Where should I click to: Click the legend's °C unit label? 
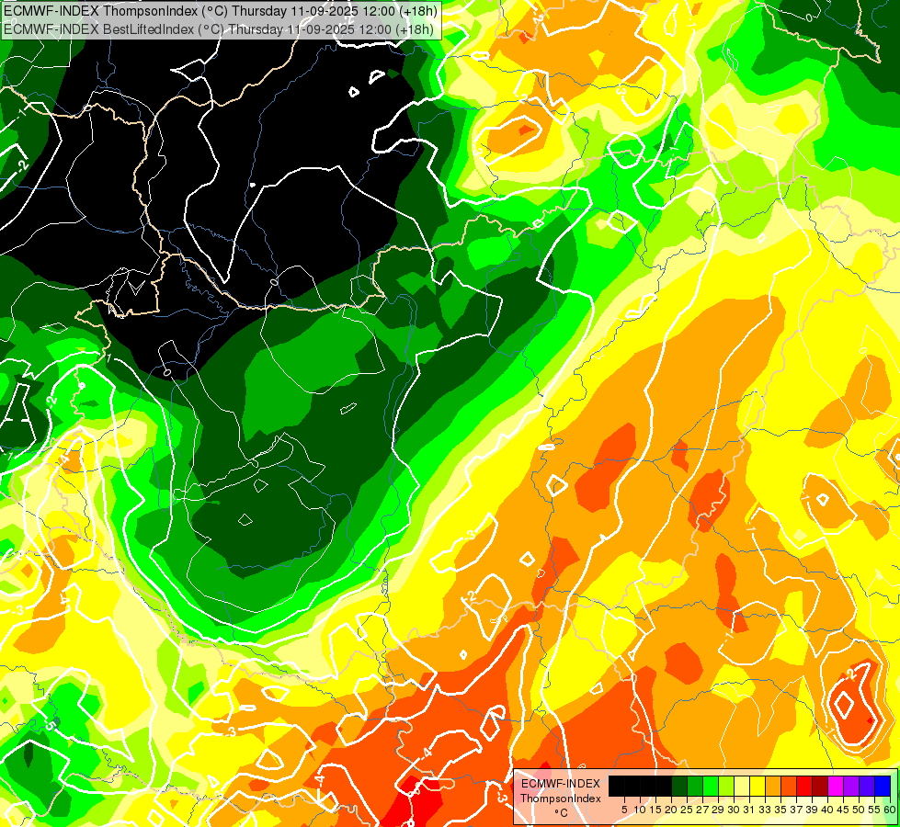click(x=562, y=812)
